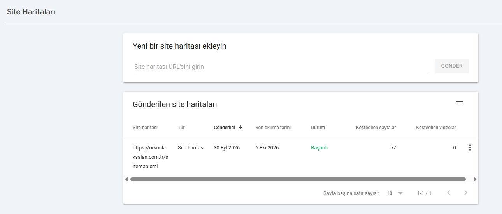The height and width of the screenshot is (214, 502).
Task: Click the Keşfedilen sayfalar column header
Action: (376, 128)
